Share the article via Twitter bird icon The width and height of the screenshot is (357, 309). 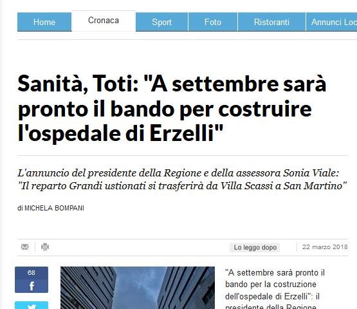(x=32, y=306)
